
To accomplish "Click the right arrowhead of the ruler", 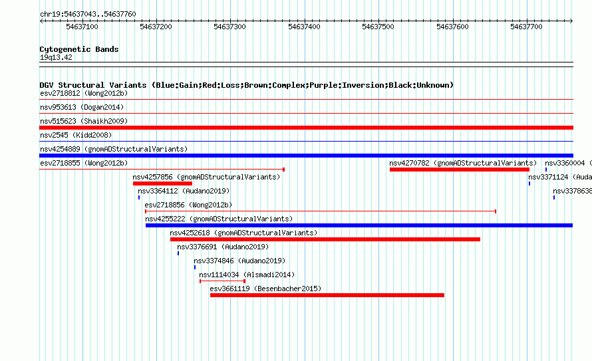I will point(571,21).
